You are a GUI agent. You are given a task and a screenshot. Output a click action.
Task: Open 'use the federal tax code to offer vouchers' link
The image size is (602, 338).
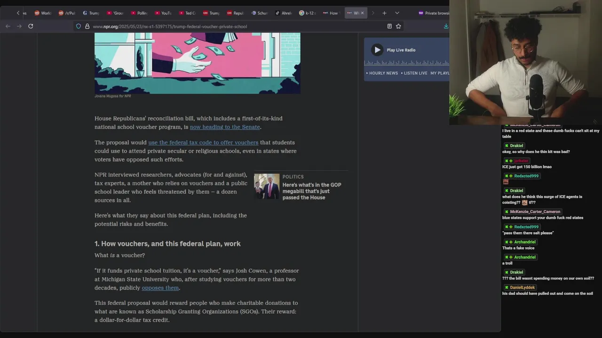click(203, 143)
